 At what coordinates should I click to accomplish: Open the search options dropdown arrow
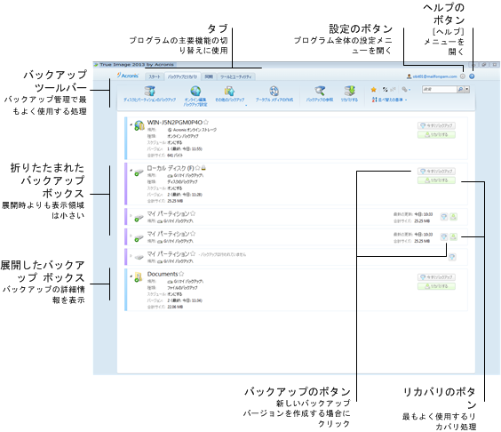point(467,89)
